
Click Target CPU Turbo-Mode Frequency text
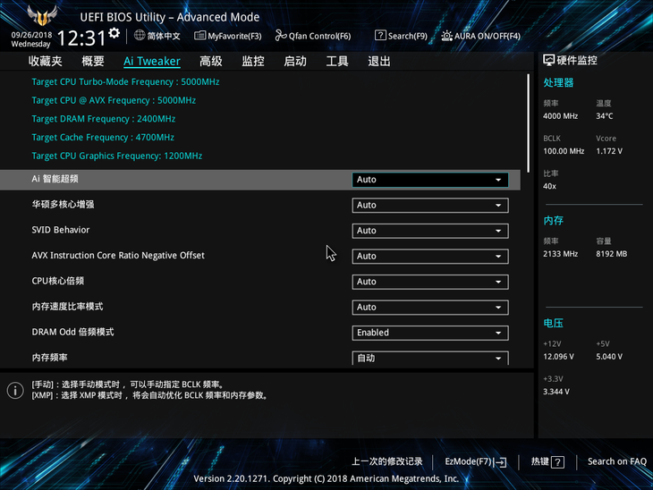coord(125,82)
